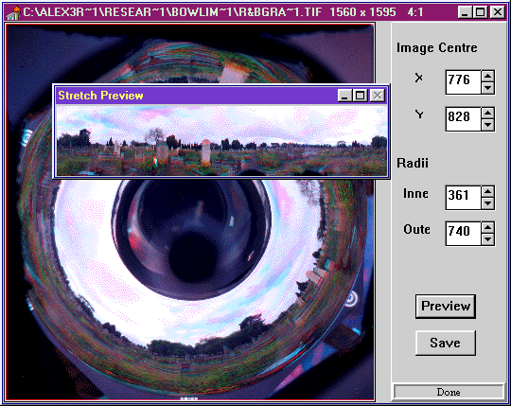The width and height of the screenshot is (511, 406).
Task: Increase the Image Centre Y value
Action: [x=487, y=114]
